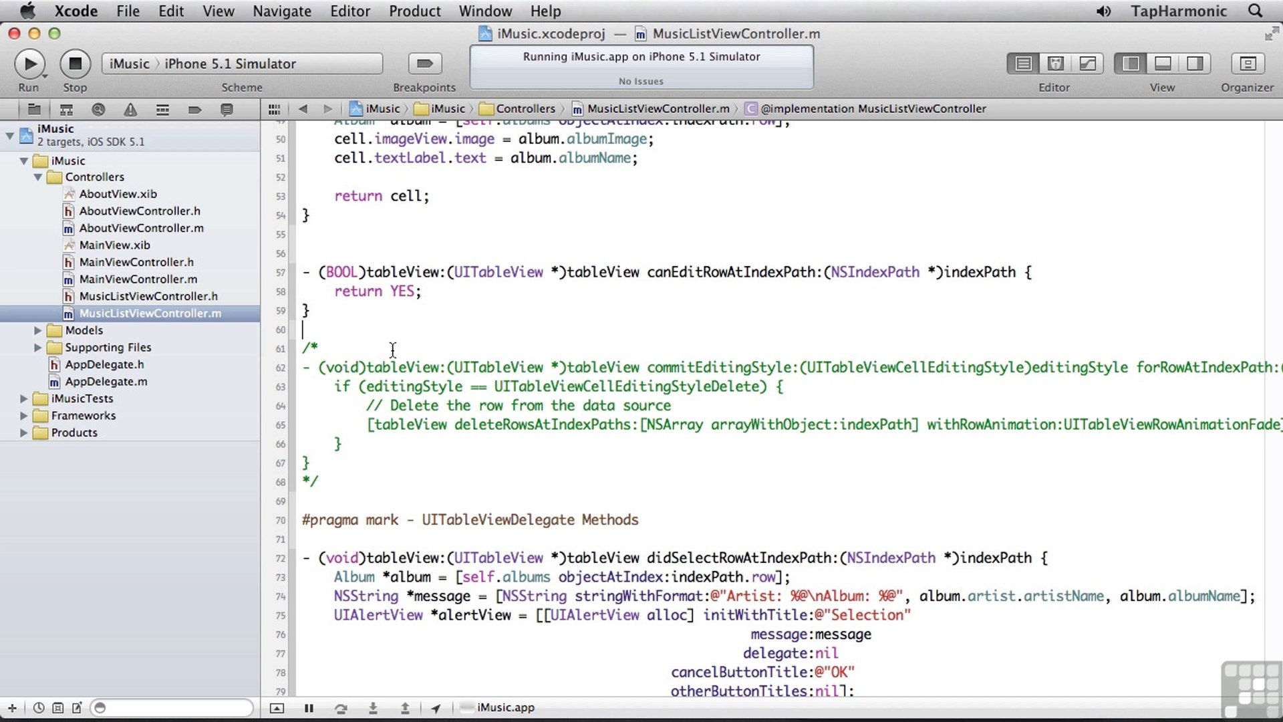
Task: Show only source-controlled files filter
Action: coord(58,708)
